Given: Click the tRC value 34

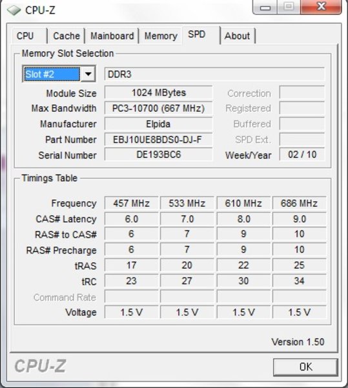Looking at the screenshot, I should 299,281.
